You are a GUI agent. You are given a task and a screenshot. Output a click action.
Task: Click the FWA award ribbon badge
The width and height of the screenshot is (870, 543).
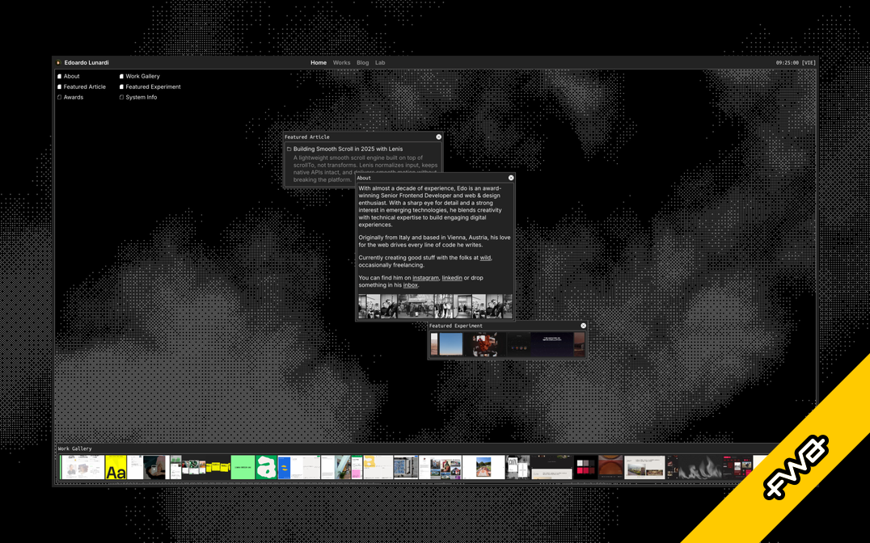click(796, 467)
